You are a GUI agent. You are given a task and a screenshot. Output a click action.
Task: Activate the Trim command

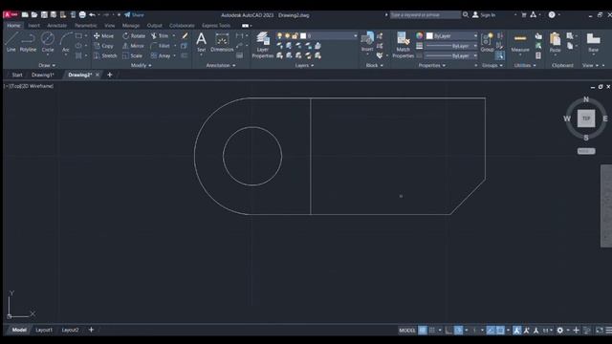160,36
